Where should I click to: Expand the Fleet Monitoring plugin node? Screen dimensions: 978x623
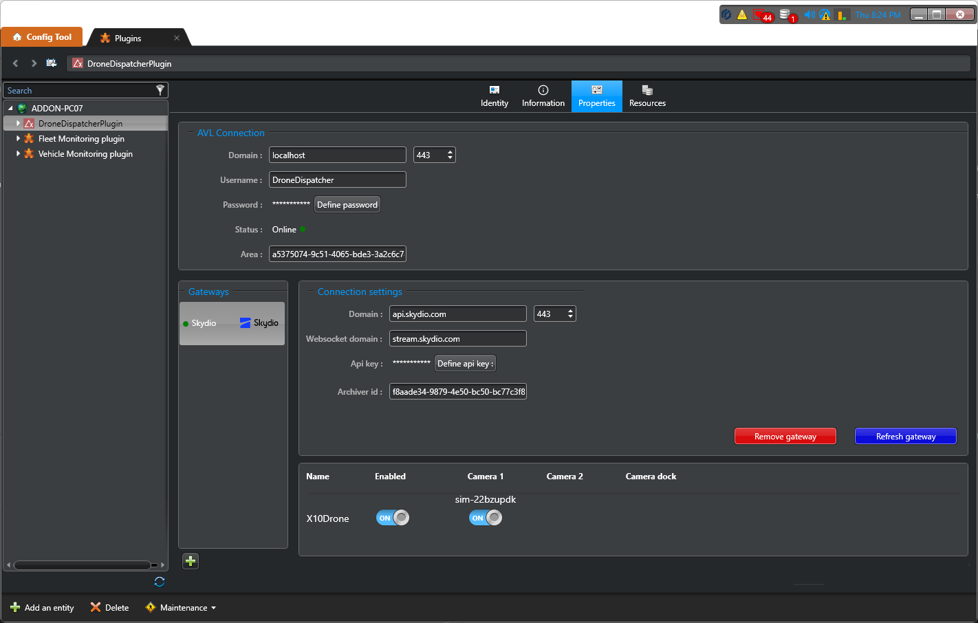[x=18, y=138]
